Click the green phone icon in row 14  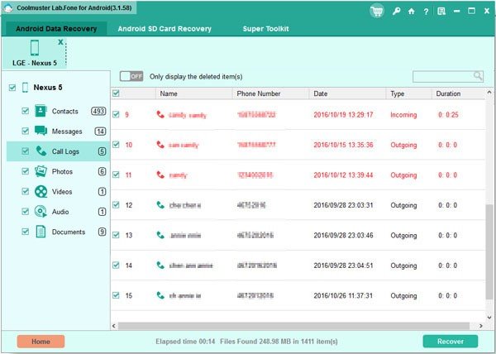[x=160, y=265]
